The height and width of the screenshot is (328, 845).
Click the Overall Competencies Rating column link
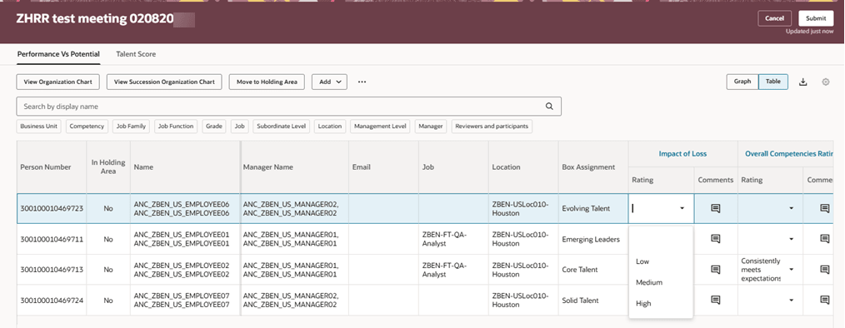click(789, 153)
